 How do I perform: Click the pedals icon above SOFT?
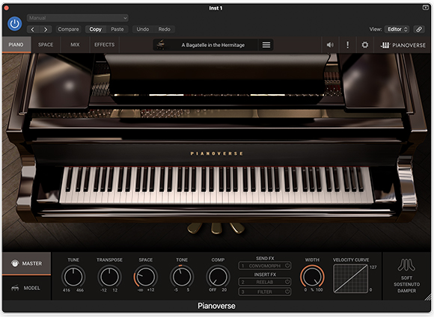click(x=406, y=265)
